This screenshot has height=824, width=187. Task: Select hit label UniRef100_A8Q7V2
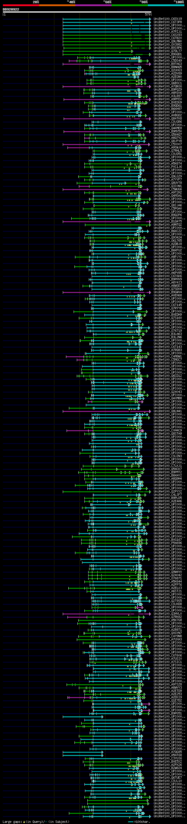point(168,138)
